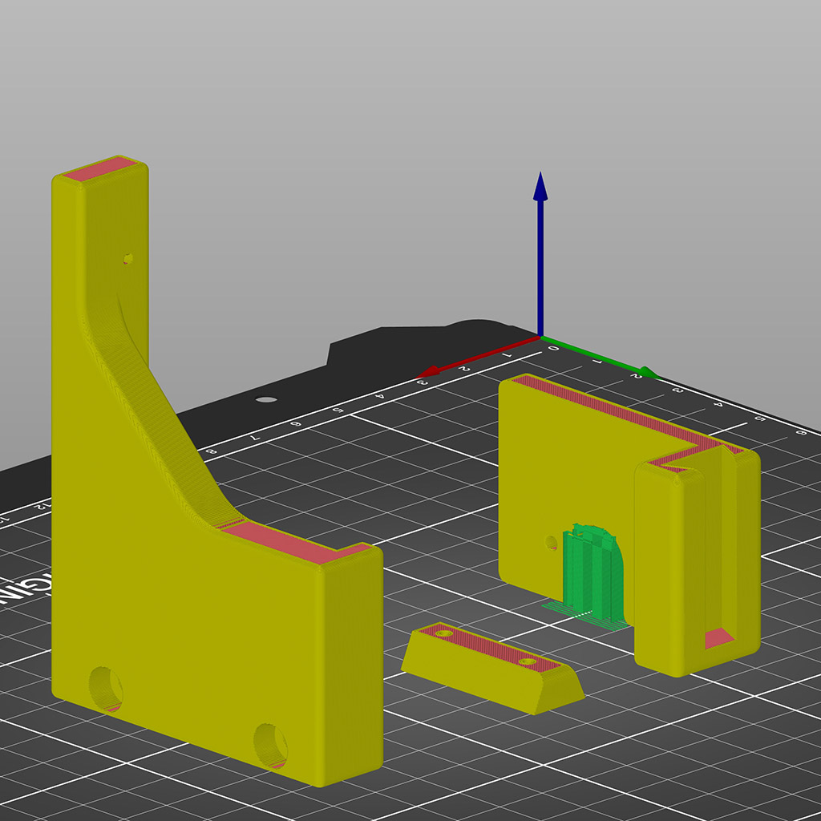821x821 pixels.
Task: Click the bracket's lower-left round hole
Action: pos(106,689)
